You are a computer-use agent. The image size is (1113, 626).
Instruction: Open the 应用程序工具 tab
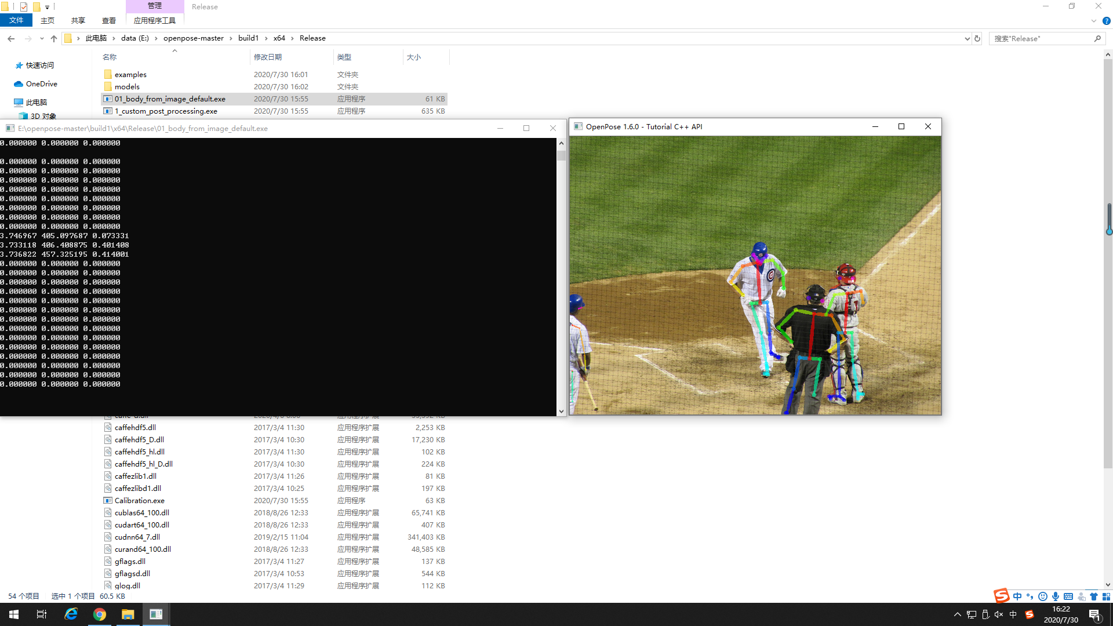154,20
